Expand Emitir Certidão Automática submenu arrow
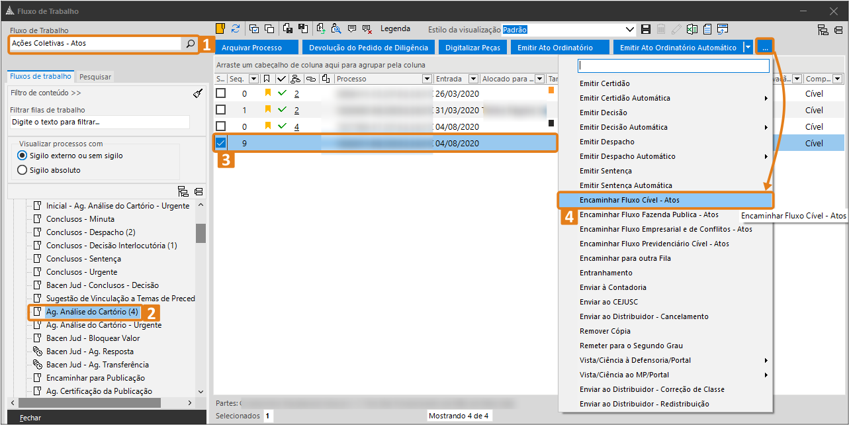Viewport: 849px width, 425px height. pyautogui.click(x=766, y=98)
